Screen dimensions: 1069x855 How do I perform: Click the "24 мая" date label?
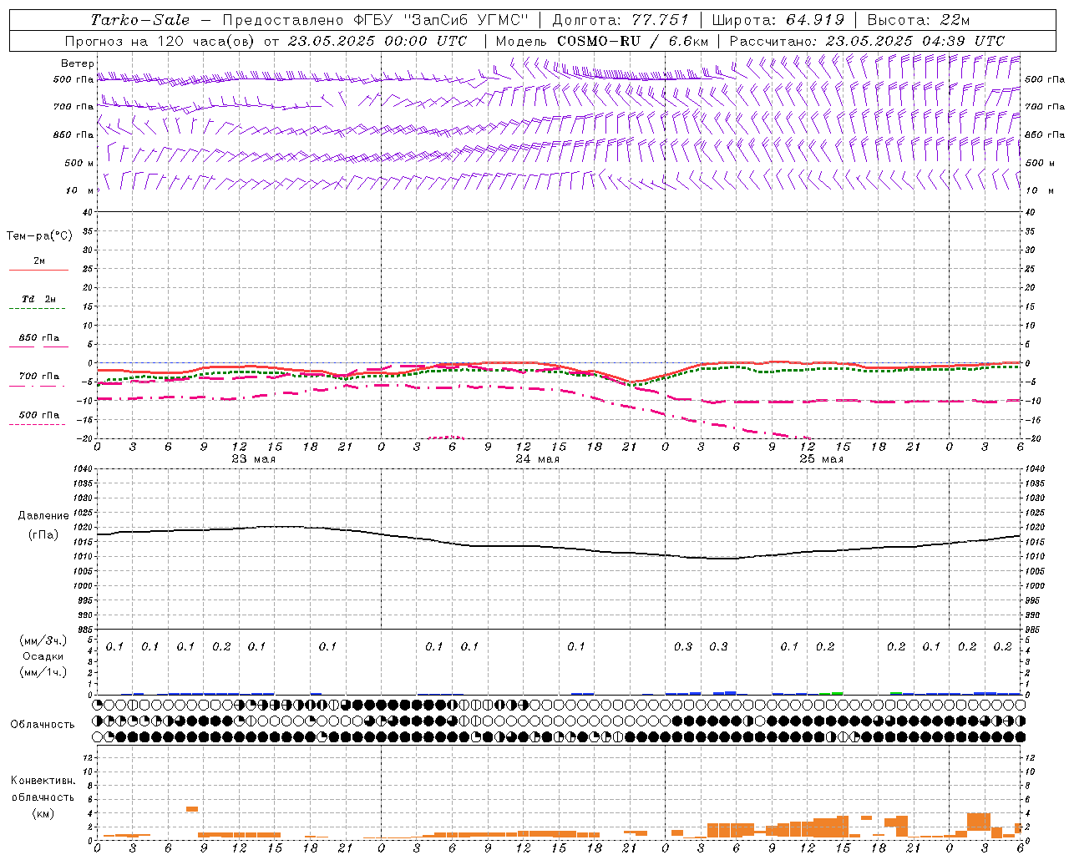tap(538, 459)
